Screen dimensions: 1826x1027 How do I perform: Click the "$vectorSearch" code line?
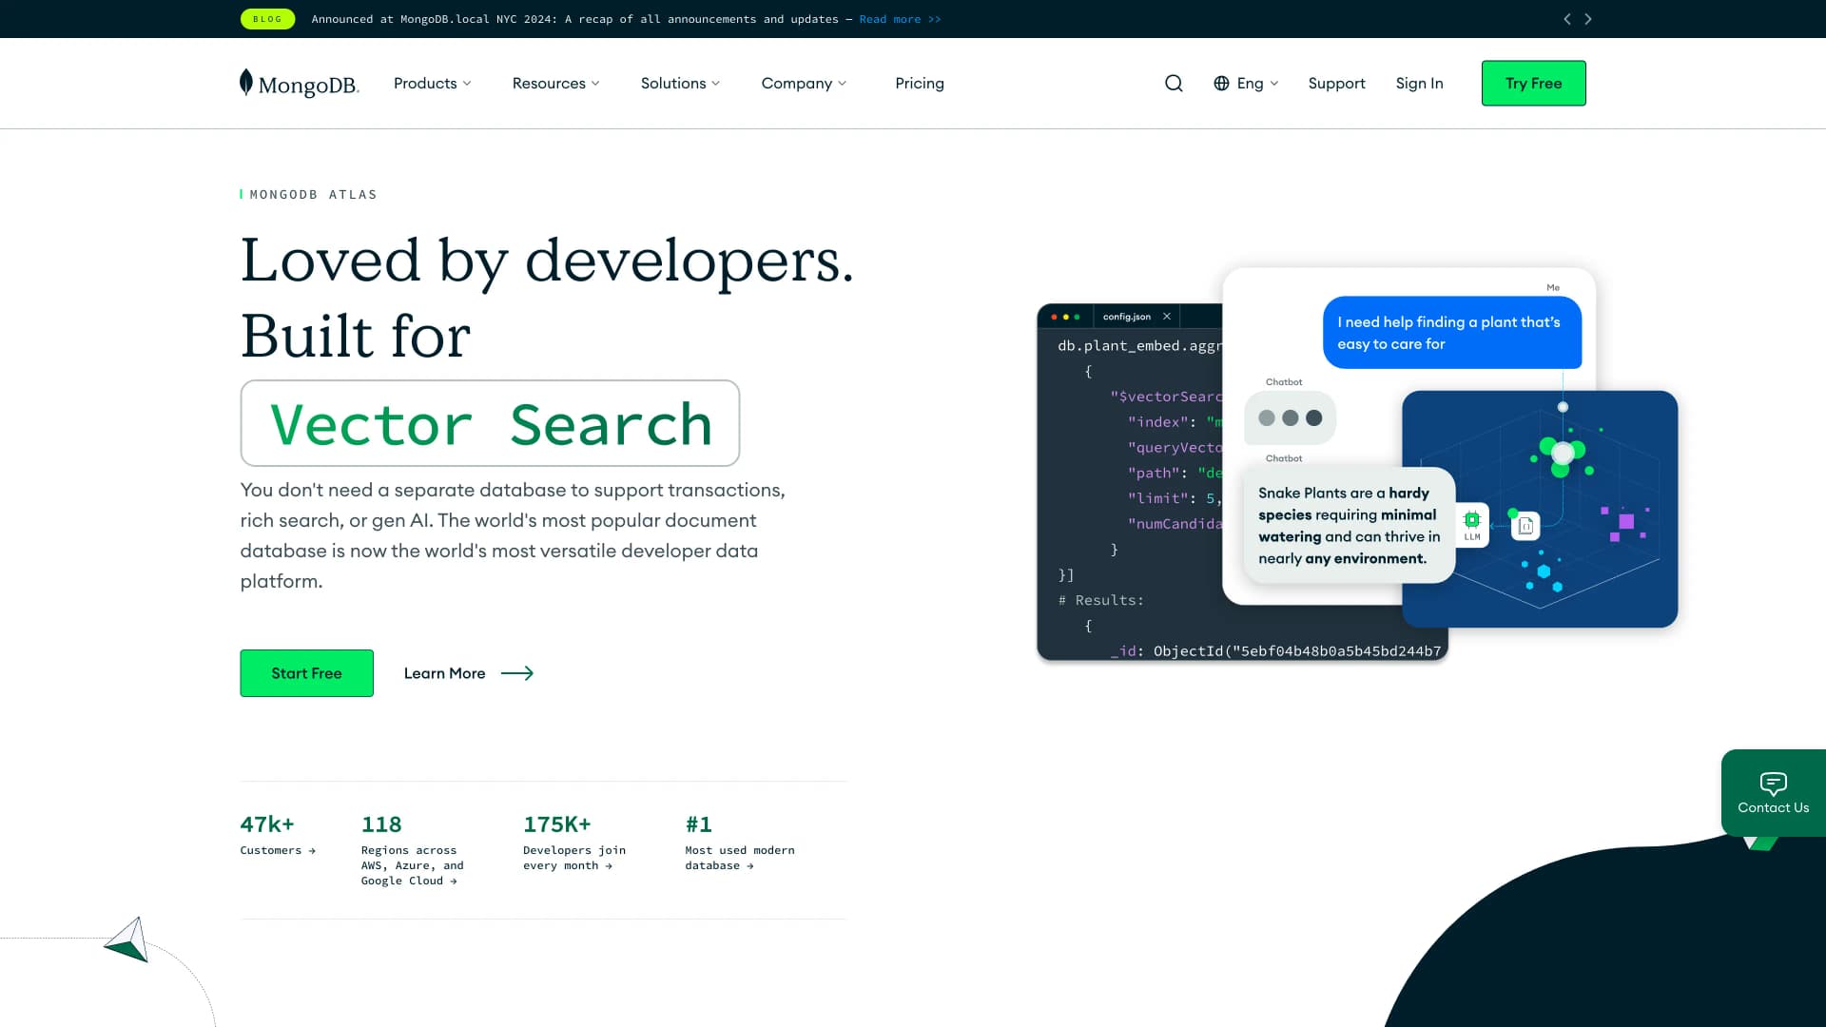[1166, 397]
